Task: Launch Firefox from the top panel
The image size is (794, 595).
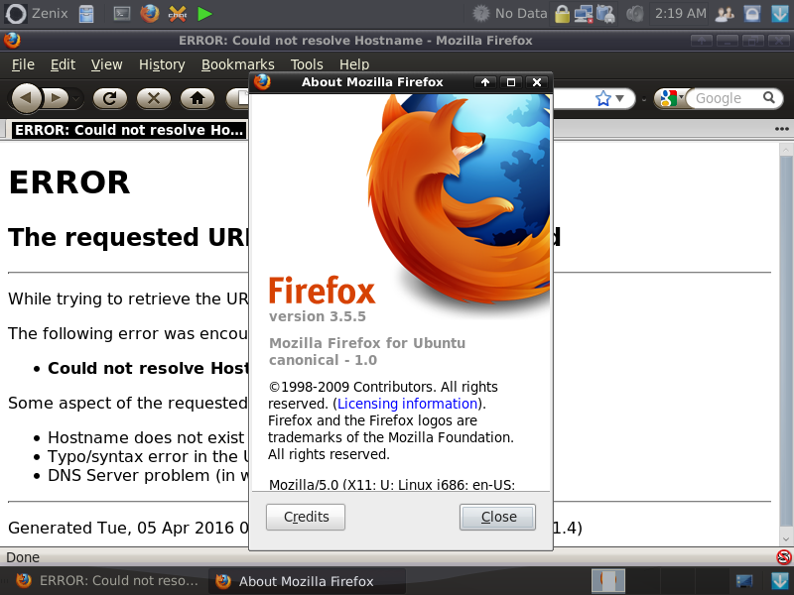Action: point(150,14)
